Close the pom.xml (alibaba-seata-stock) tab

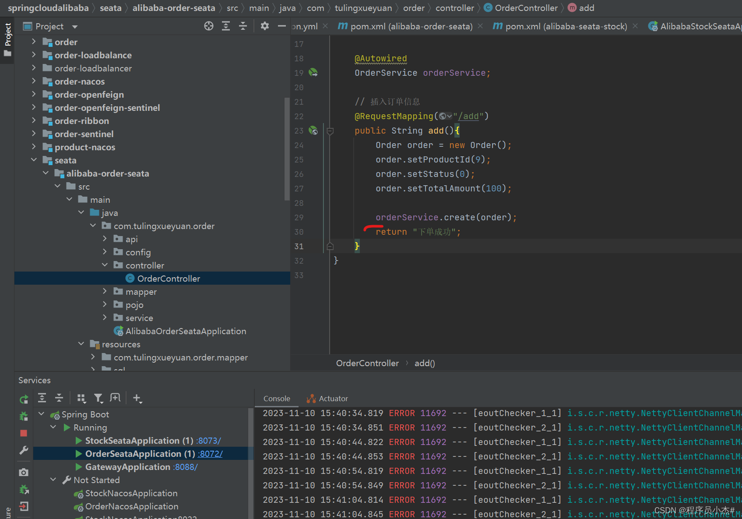(x=635, y=26)
